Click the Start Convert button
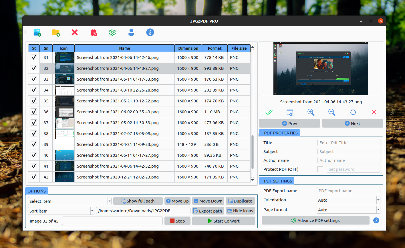This screenshot has width=405, height=248. 223,221
